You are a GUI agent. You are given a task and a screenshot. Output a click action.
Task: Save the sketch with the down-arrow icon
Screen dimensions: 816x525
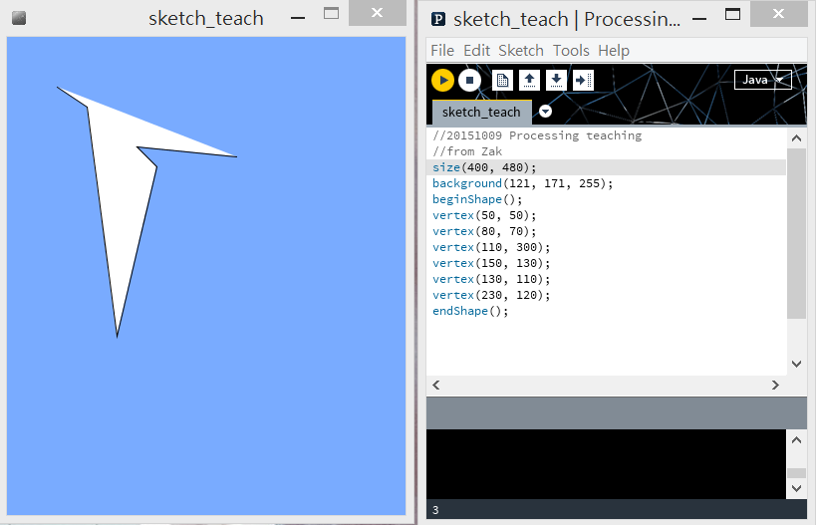(556, 80)
